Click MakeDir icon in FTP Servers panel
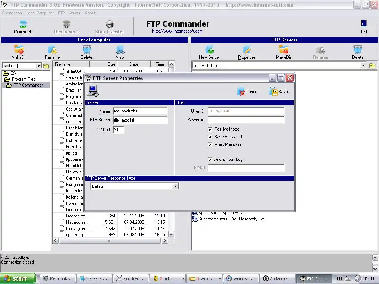Screen dimensions: 379x284 click(x=284, y=50)
